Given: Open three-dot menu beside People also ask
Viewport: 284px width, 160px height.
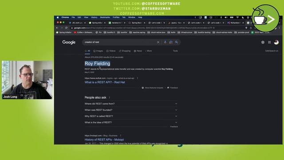Looking at the screenshot, I should click(x=110, y=98).
